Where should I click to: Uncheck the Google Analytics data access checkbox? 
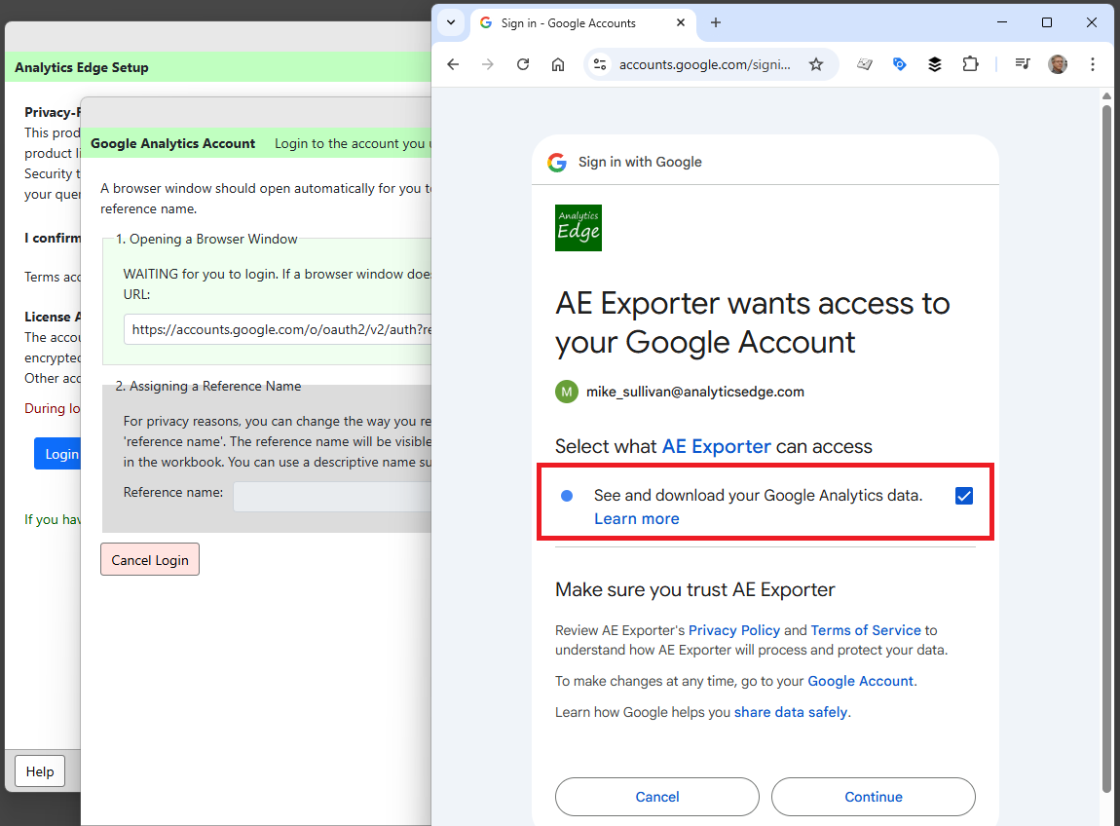964,496
